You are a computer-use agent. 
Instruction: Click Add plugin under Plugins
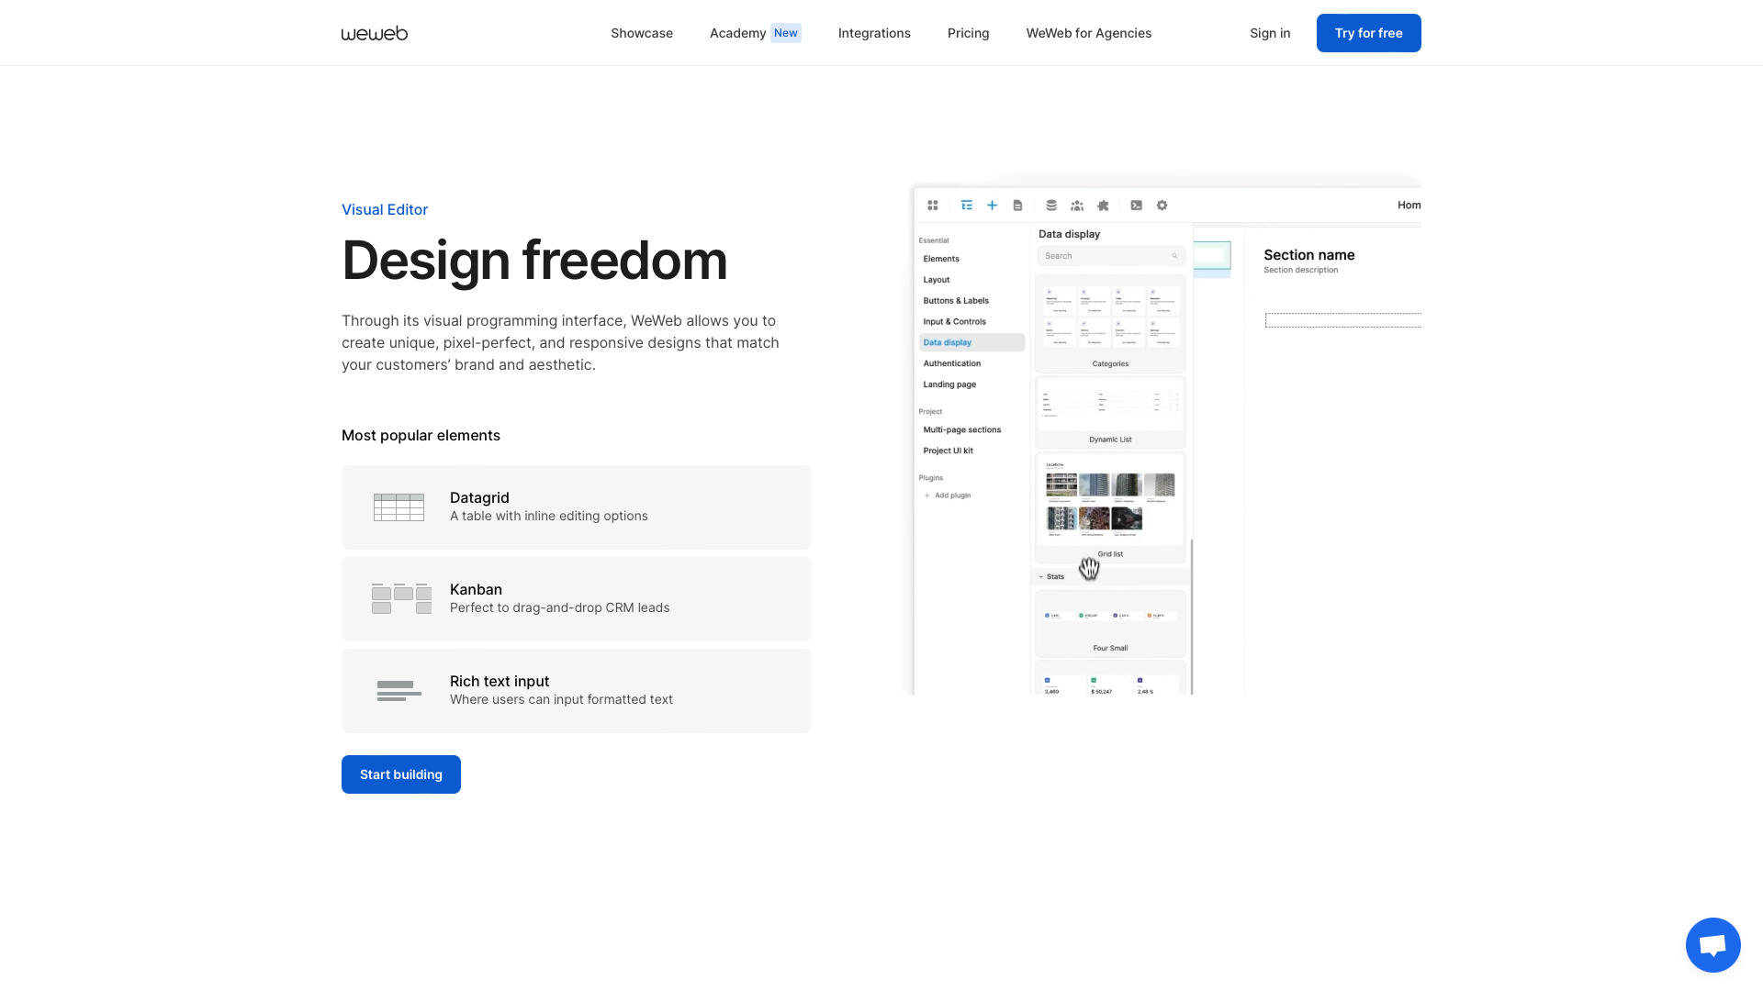pyautogui.click(x=949, y=495)
